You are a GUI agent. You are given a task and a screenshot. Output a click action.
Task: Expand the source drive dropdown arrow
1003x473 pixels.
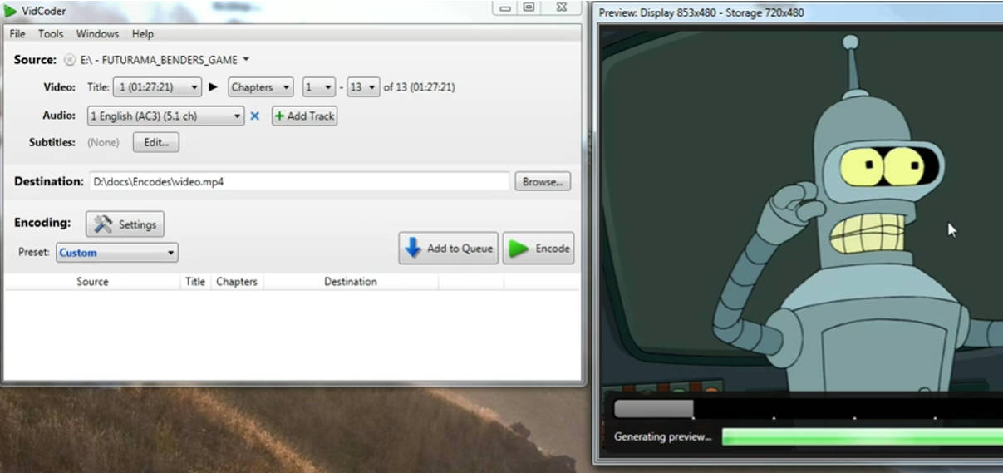tap(246, 60)
